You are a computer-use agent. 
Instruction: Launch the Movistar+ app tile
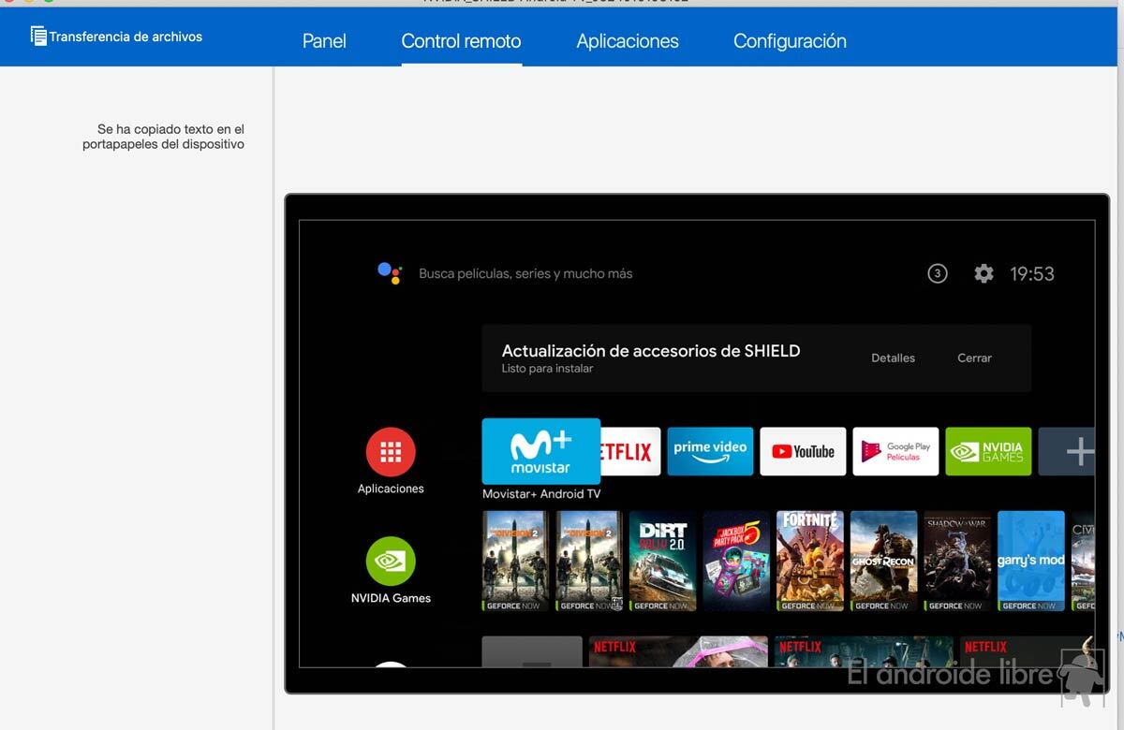[x=540, y=451]
